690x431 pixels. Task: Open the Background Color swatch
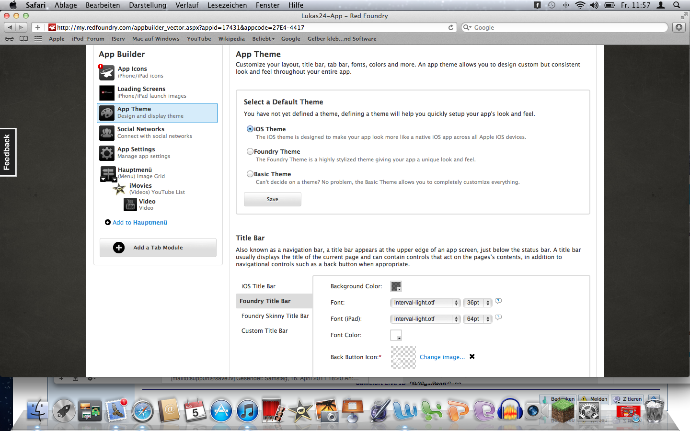pos(396,286)
